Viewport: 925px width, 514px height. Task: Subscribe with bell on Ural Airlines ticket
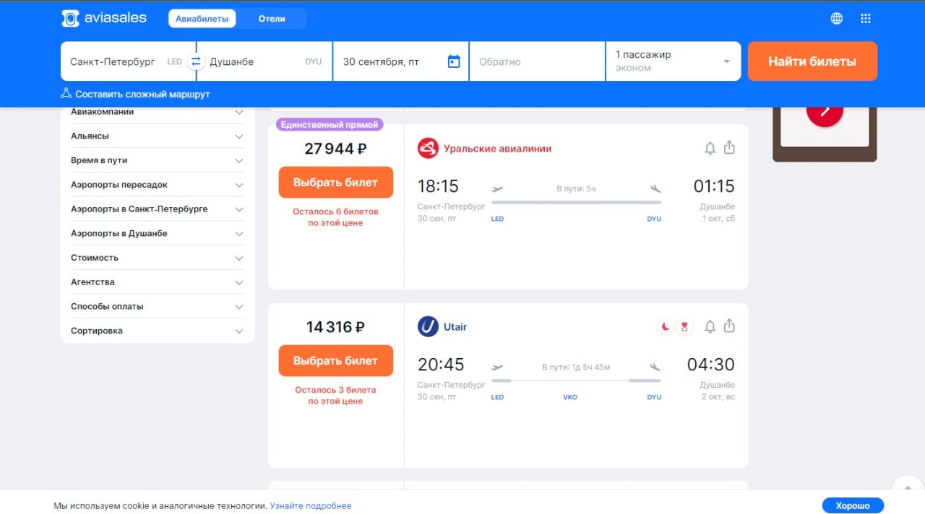(710, 148)
